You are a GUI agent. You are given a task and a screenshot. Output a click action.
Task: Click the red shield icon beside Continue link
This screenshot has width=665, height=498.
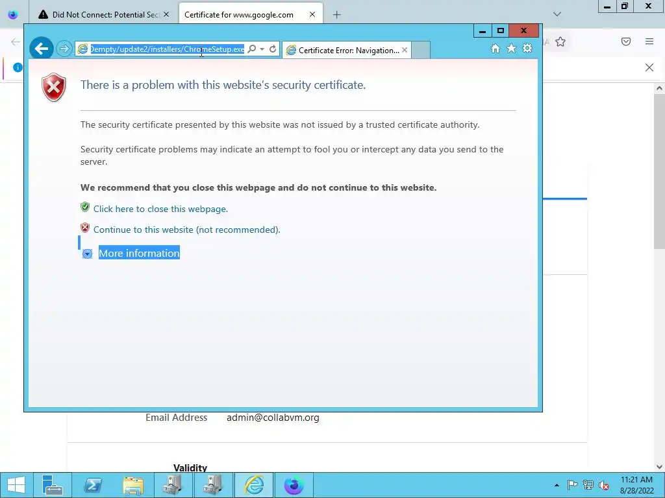tap(85, 228)
